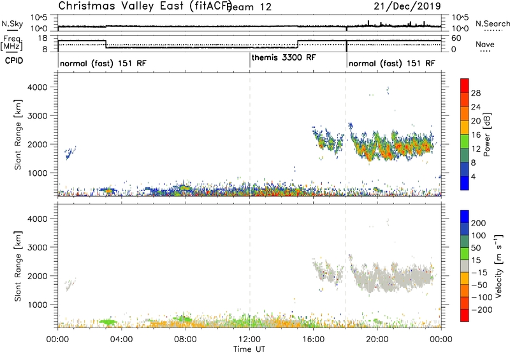Pick the blue top segment of velocity colorbar
This screenshot has width=510, height=353.
pos(465,217)
